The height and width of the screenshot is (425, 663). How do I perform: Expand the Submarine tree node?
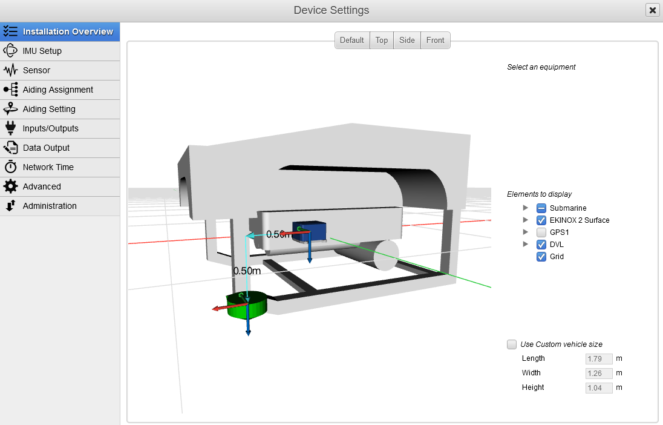pos(526,208)
